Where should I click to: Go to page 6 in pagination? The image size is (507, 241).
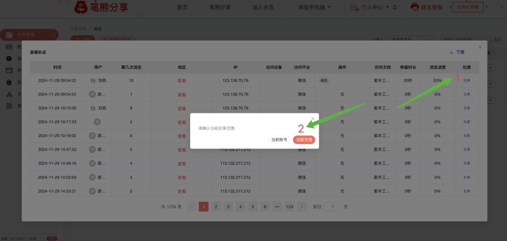click(265, 207)
